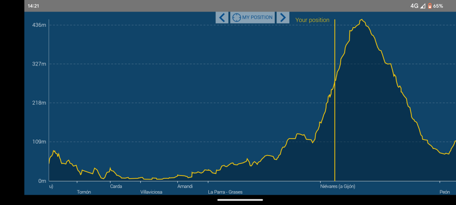Select the Niévares (a Gijón) waypoint label
This screenshot has width=456, height=205.
(x=338, y=186)
